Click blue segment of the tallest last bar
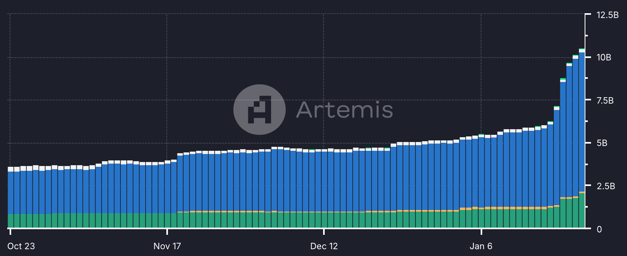The height and width of the screenshot is (256, 627). pos(582,120)
